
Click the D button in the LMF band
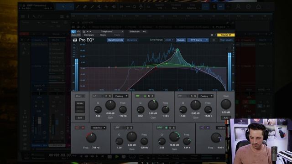[128, 128]
